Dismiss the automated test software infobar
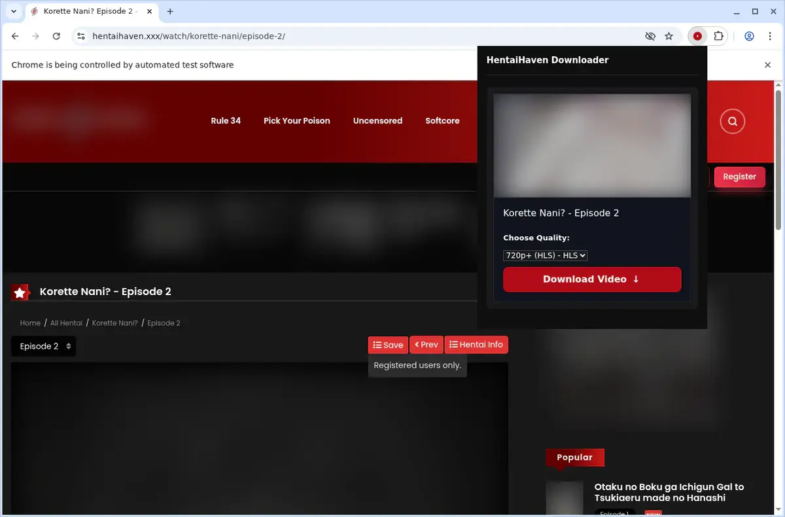 [x=767, y=65]
